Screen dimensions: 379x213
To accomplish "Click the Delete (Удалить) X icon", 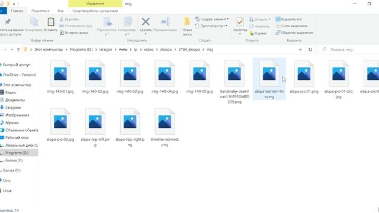I will [x=146, y=22].
